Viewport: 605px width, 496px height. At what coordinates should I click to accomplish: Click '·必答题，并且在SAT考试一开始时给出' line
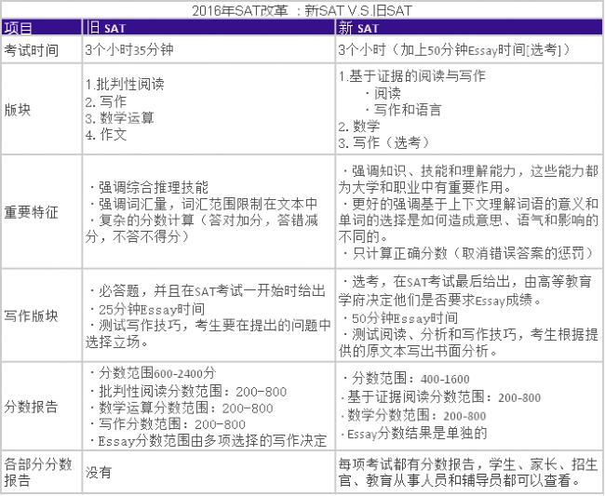pos(207,290)
